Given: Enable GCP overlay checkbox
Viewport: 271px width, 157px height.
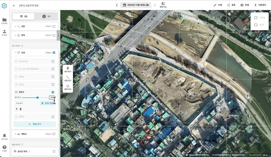Looking at the screenshot, I should [x=256, y=25].
